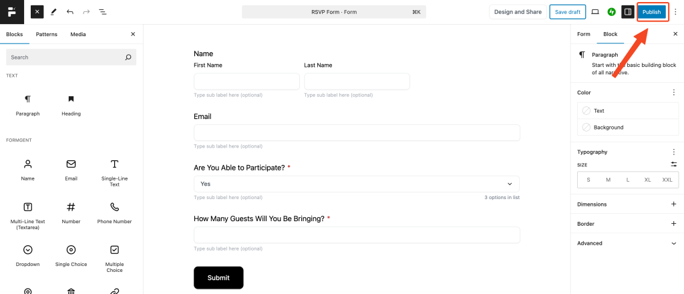This screenshot has height=294, width=684.
Task: Open the Are You Able to Participate dropdown
Action: click(x=357, y=184)
